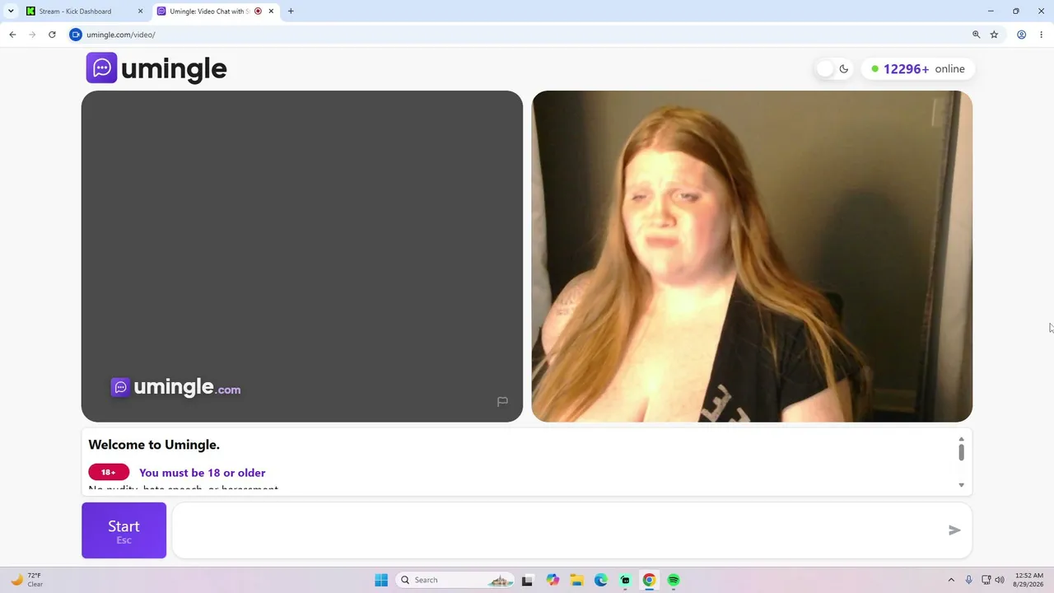This screenshot has height=593, width=1054.
Task: Click the Umingle logo icon in header
Action: [x=102, y=68]
